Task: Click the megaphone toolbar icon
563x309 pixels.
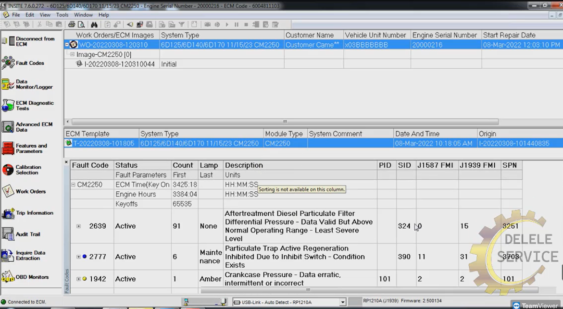Action: (130, 25)
